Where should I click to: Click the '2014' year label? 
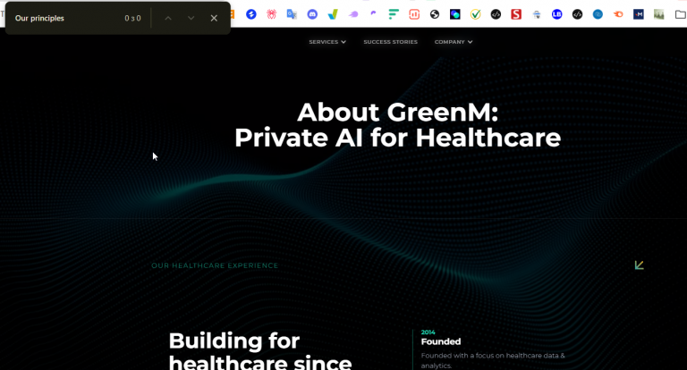428,332
